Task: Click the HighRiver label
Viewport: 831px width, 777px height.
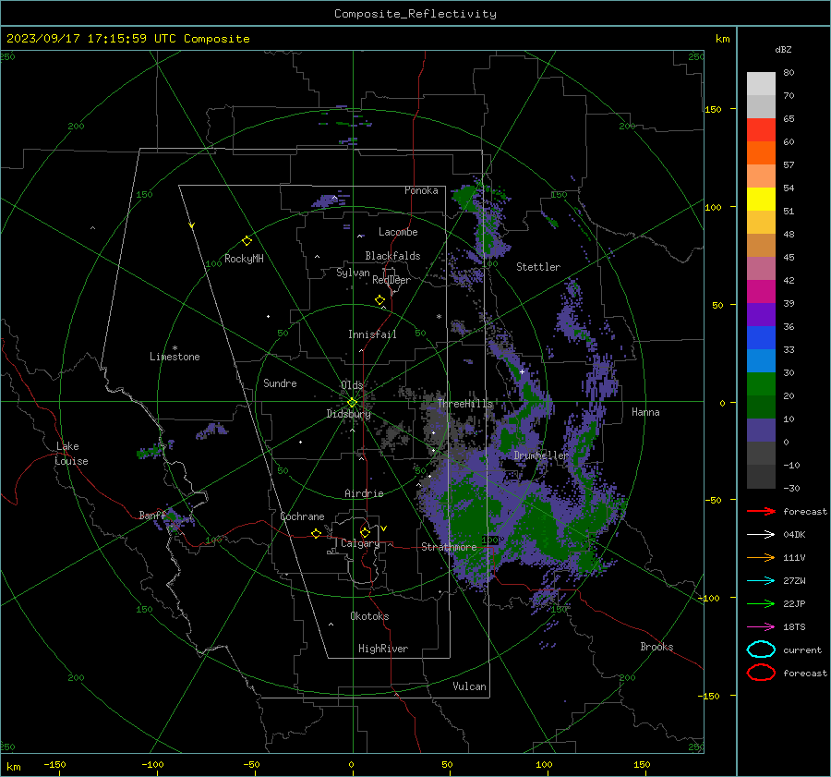Action: pos(383,649)
